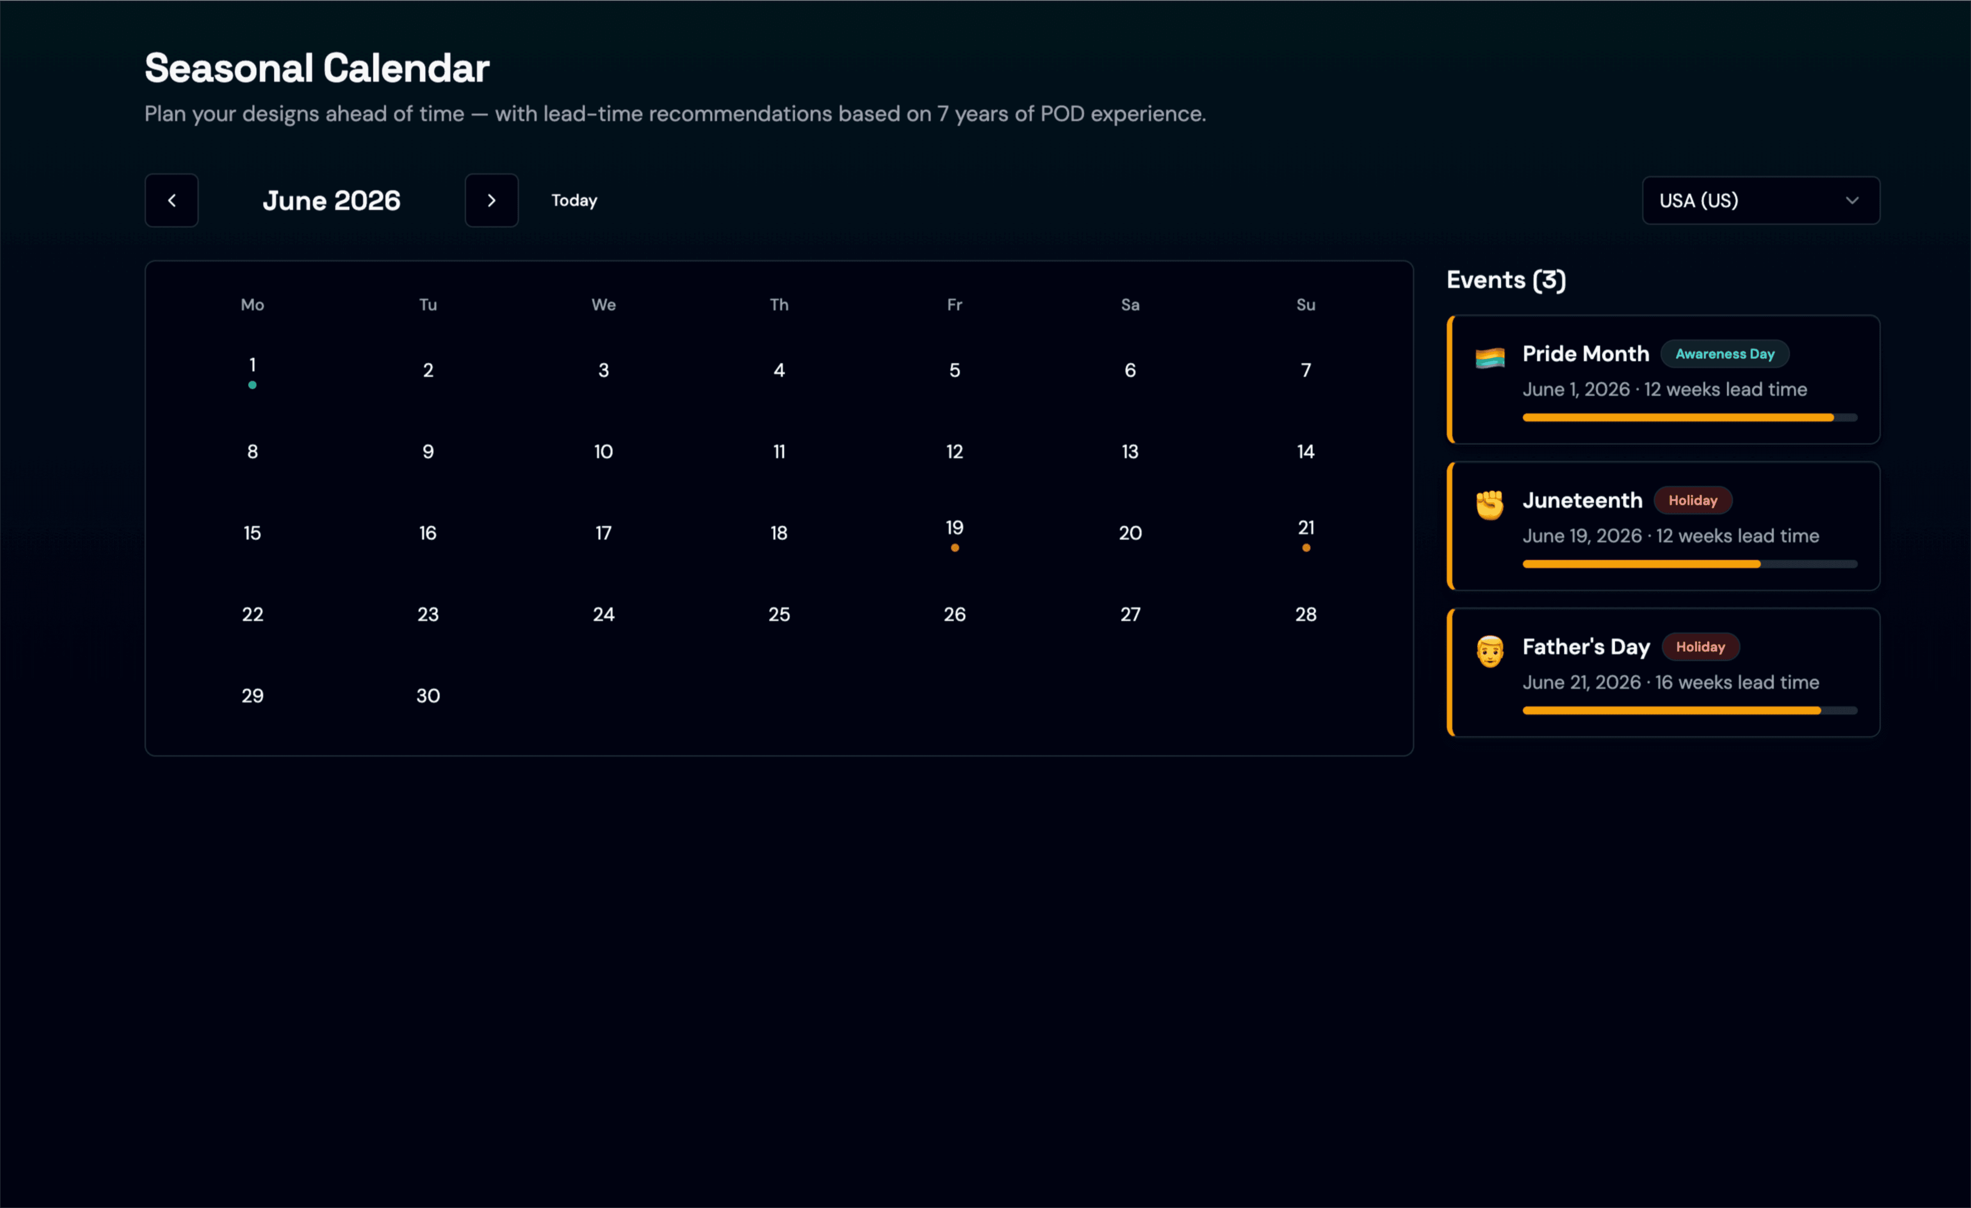This screenshot has width=1971, height=1208.
Task: Select day 18 in the calendar
Action: (x=779, y=533)
